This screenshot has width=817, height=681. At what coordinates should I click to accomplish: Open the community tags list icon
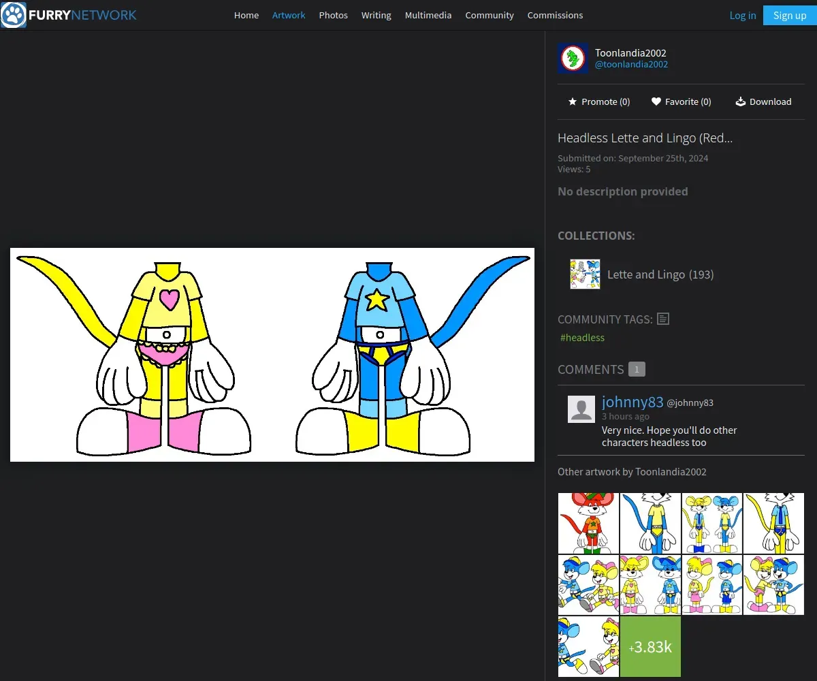(663, 319)
